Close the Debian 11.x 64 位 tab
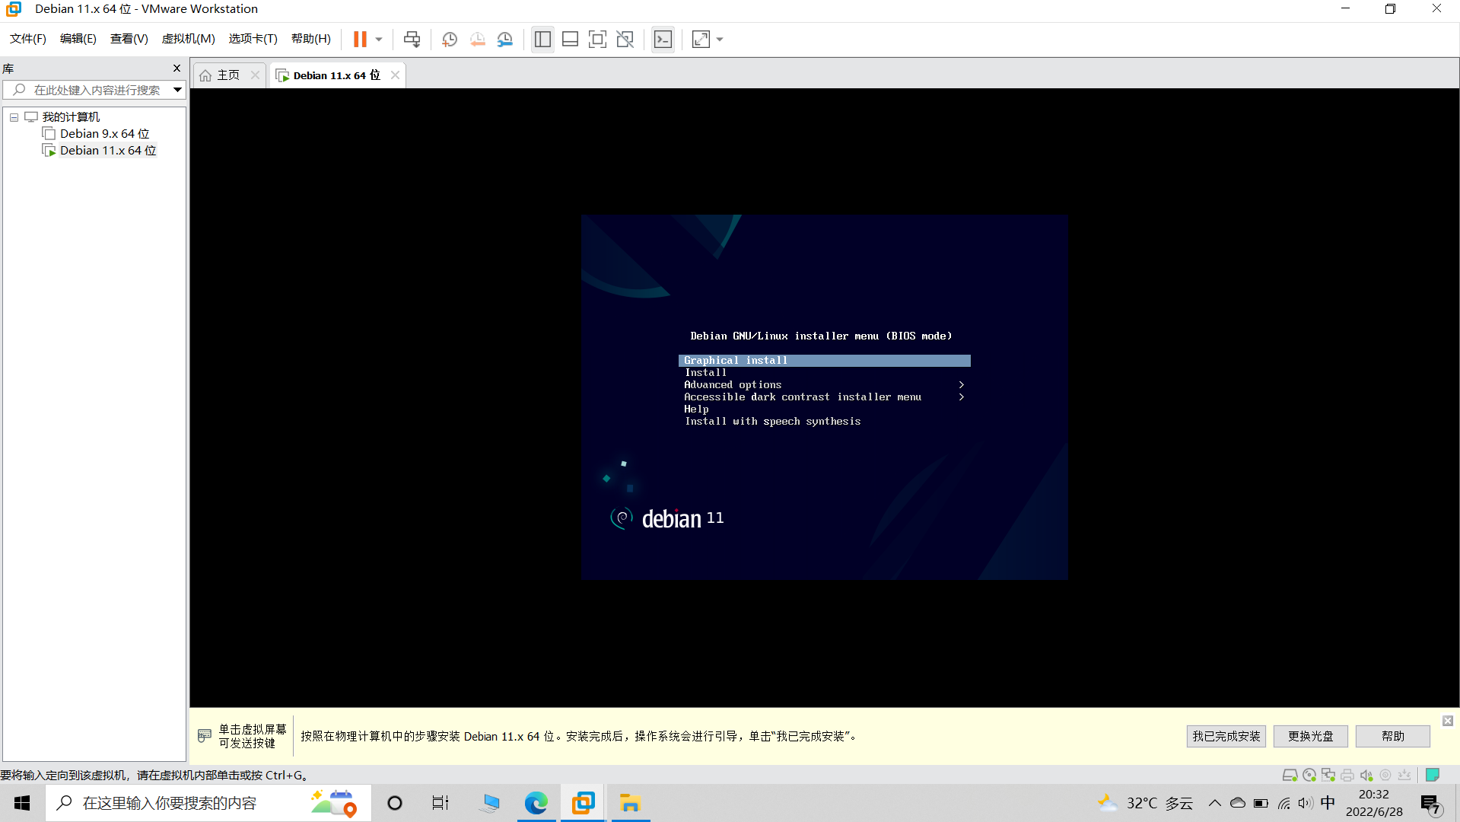Image resolution: width=1460 pixels, height=822 pixels. click(395, 75)
